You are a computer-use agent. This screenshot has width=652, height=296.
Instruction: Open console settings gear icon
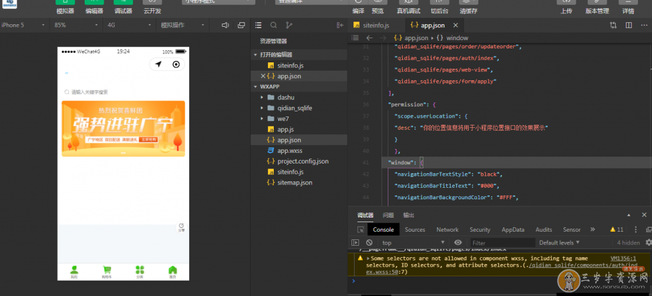tap(648, 243)
